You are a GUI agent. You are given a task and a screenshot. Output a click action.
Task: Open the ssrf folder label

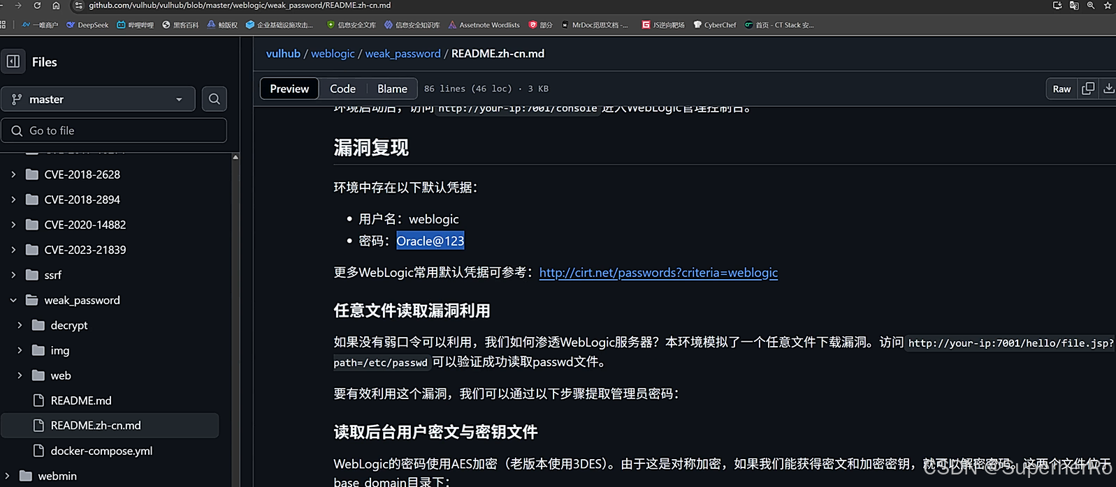point(53,275)
